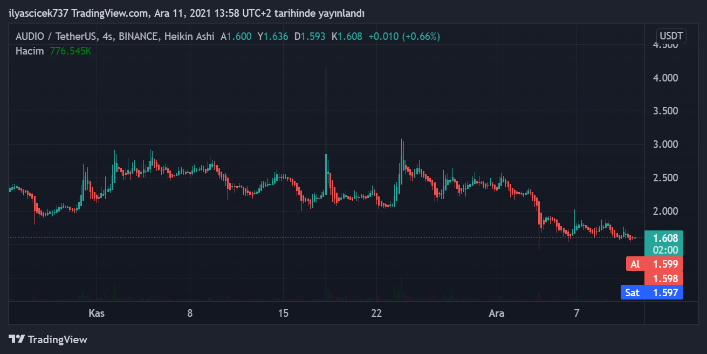Viewport: 707px width, 354px height.
Task: Click the Ara date label on time axis
Action: click(496, 313)
